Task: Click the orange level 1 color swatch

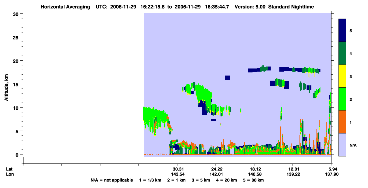Action: (342, 122)
